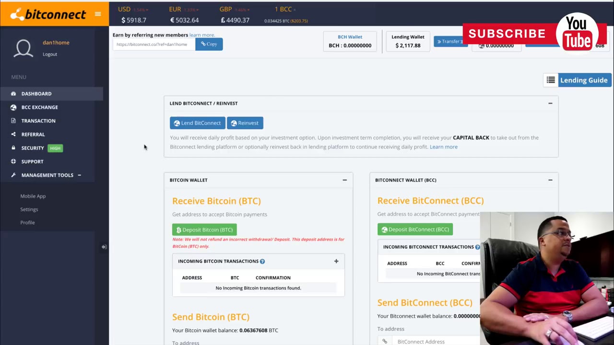Click the Support gear icon
This screenshot has height=345, width=614.
click(x=13, y=161)
